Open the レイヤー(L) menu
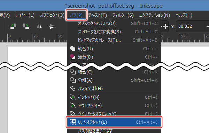The width and height of the screenshot is (209, 133). click(25, 15)
